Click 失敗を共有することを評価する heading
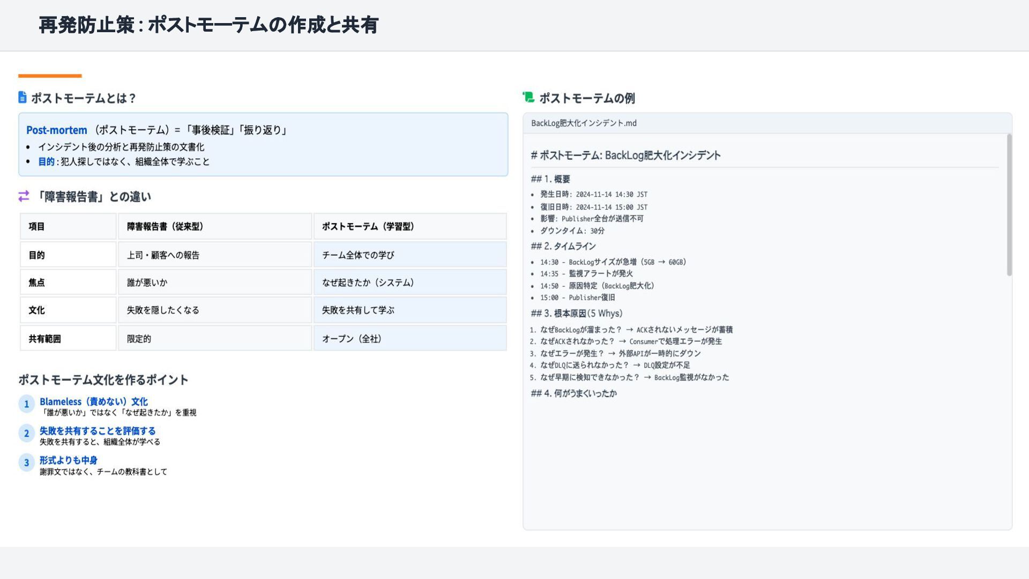This screenshot has height=579, width=1029. coord(97,430)
